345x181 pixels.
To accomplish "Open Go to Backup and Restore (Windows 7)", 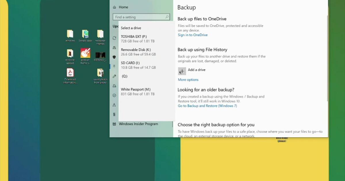I will (207, 106).
